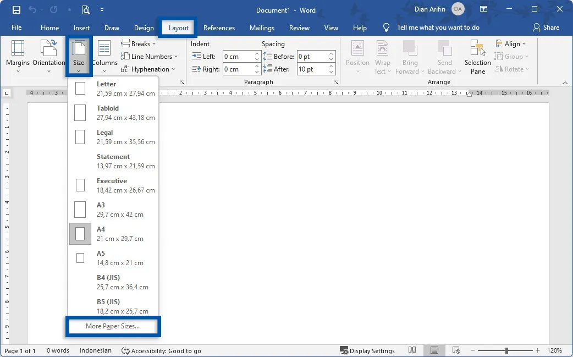Change page Orientation

click(48, 55)
